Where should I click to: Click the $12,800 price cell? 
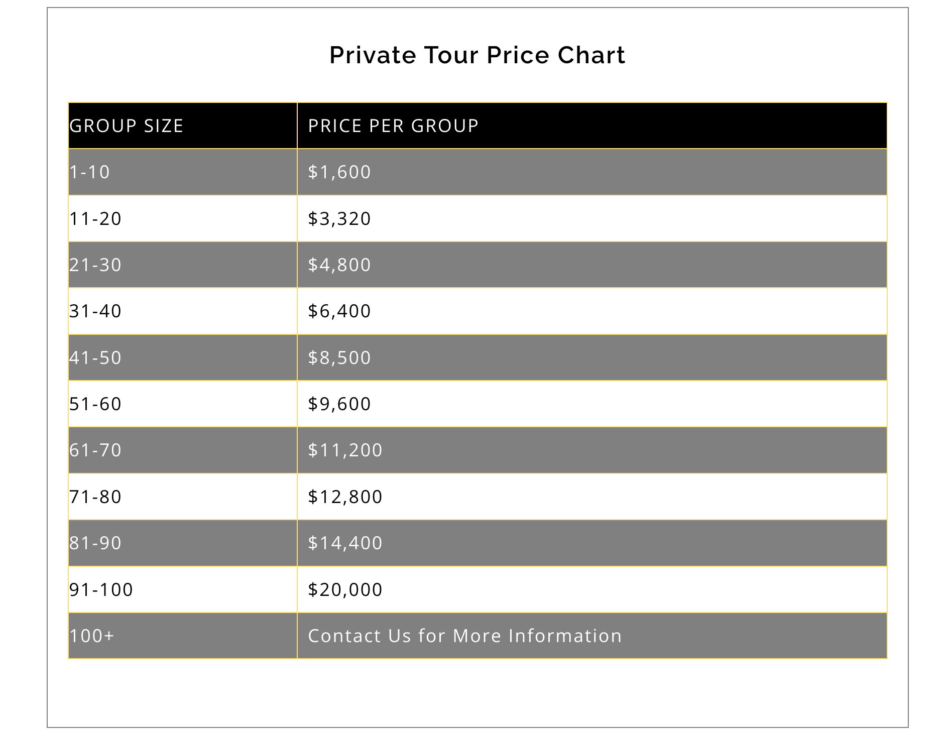point(345,497)
